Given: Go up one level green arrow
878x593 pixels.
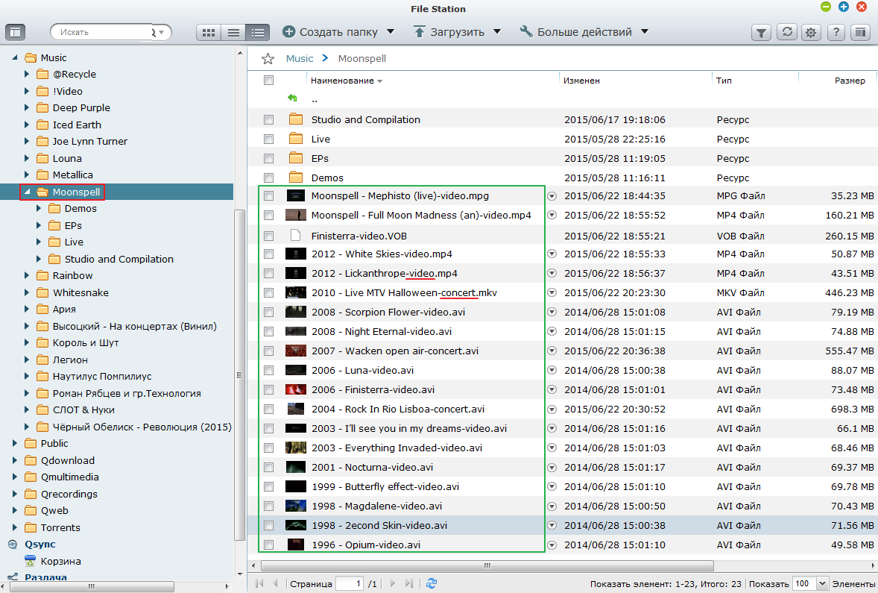Looking at the screenshot, I should pyautogui.click(x=292, y=98).
